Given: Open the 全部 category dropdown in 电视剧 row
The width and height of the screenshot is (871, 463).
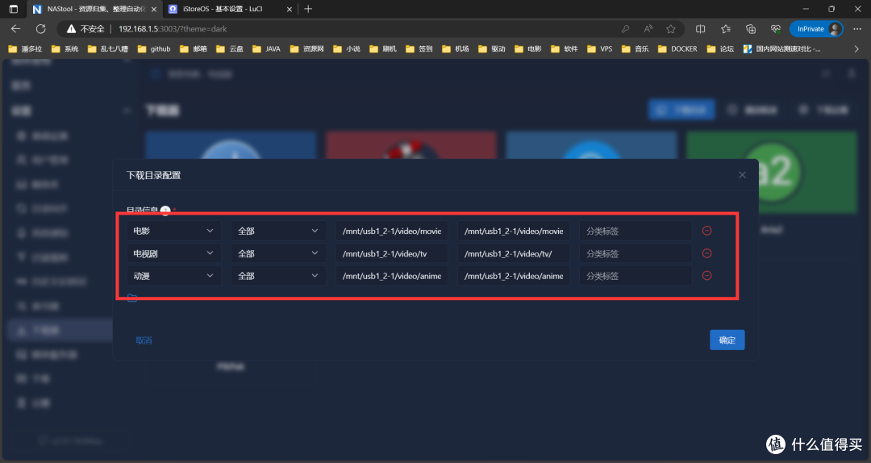Looking at the screenshot, I should coord(278,253).
